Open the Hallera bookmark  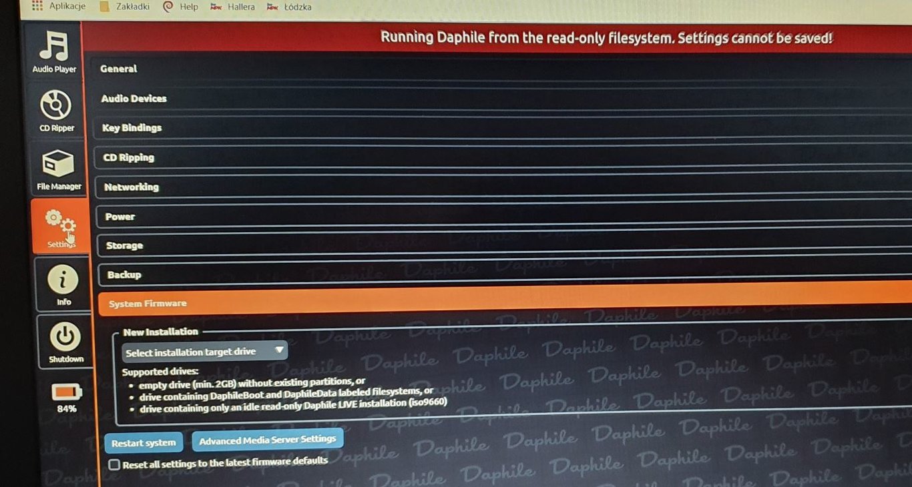232,7
